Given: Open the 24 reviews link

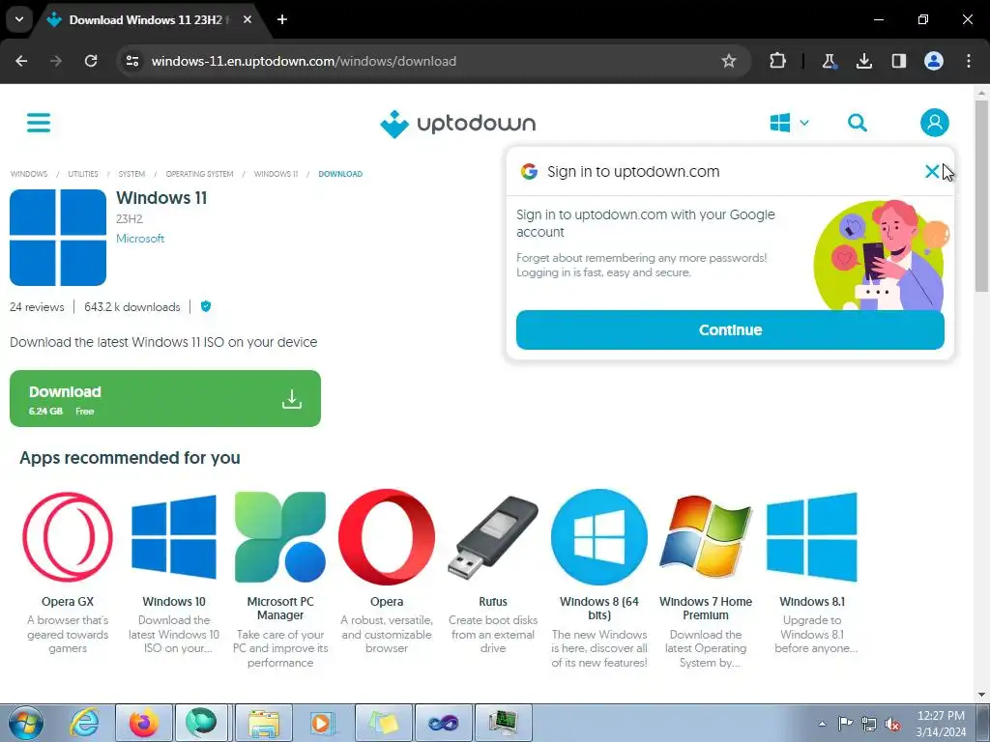Looking at the screenshot, I should point(37,307).
